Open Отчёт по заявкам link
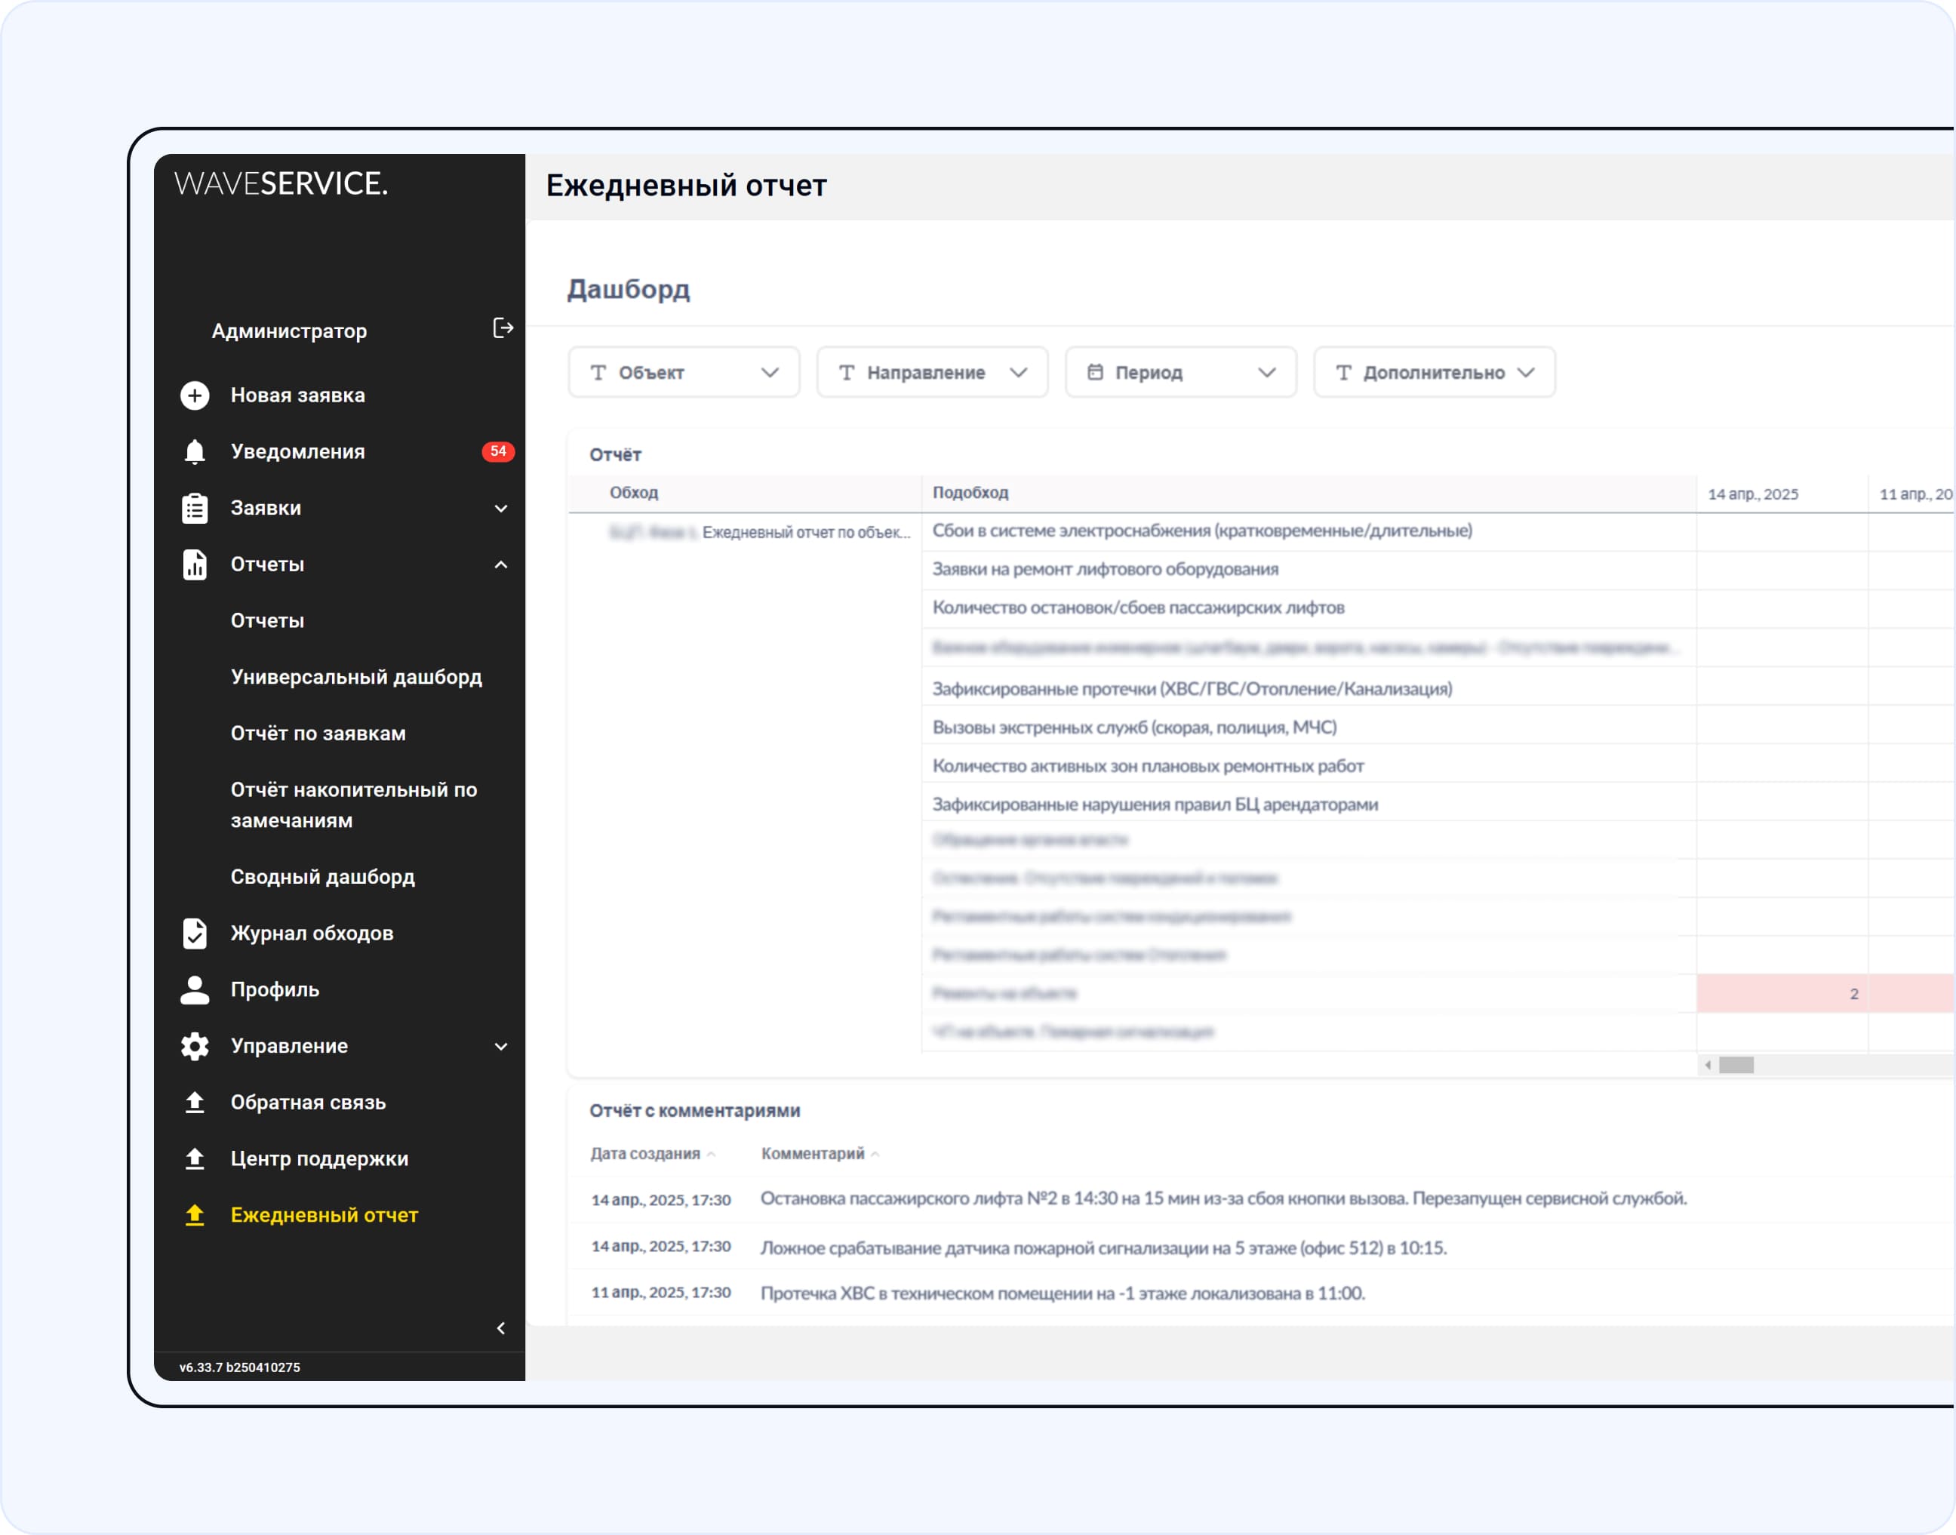Screen dimensions: 1956x1535 pos(318,734)
